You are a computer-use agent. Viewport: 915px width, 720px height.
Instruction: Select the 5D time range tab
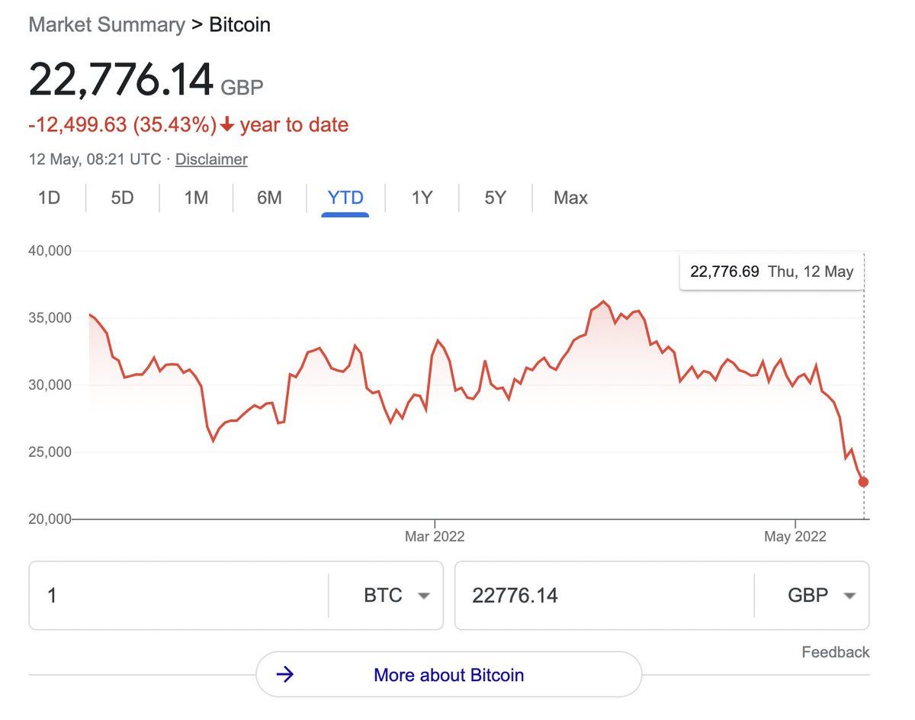(x=122, y=198)
